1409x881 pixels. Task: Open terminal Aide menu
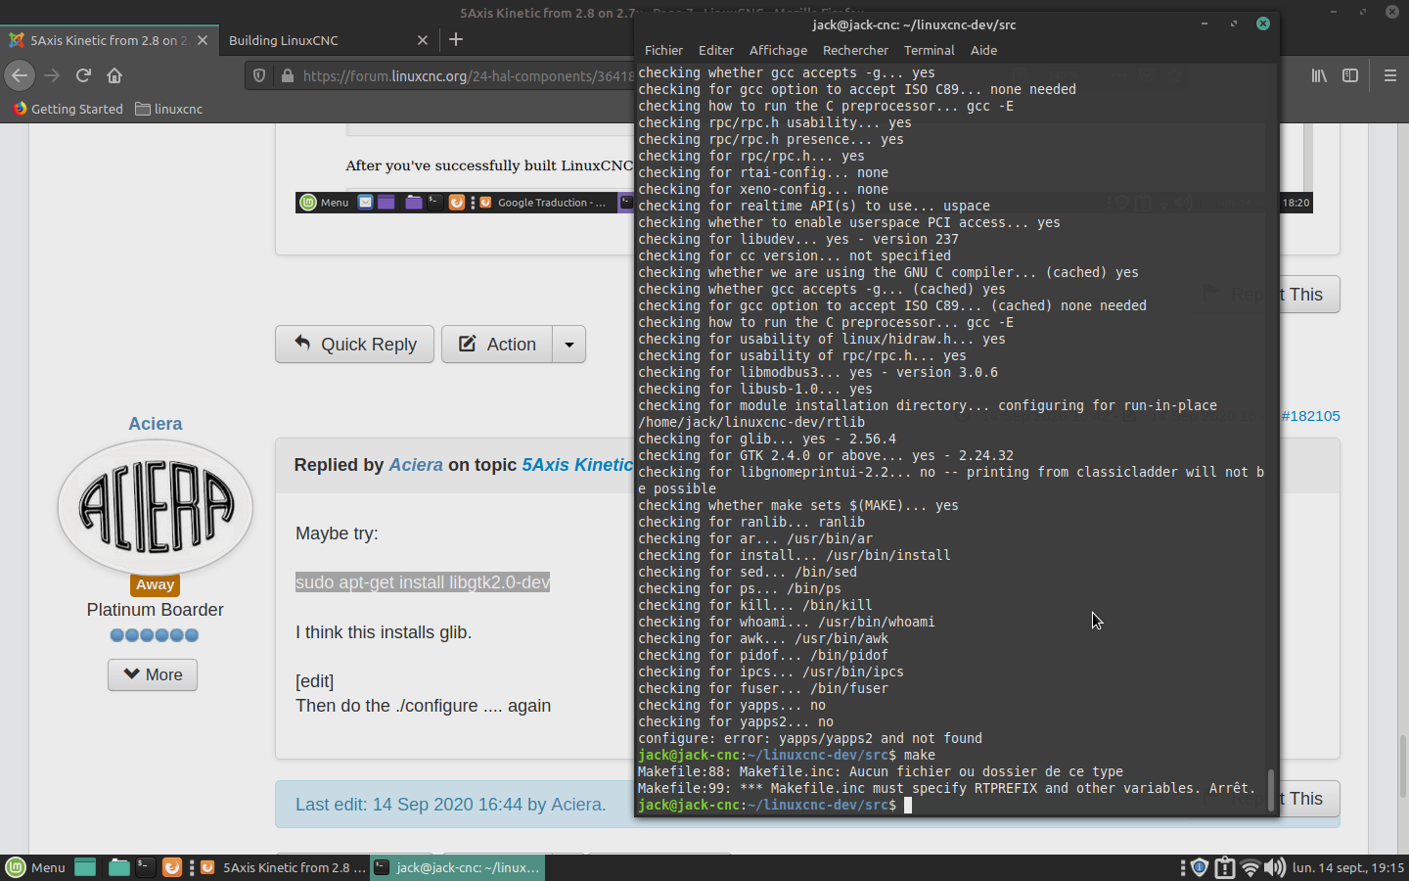(x=983, y=50)
